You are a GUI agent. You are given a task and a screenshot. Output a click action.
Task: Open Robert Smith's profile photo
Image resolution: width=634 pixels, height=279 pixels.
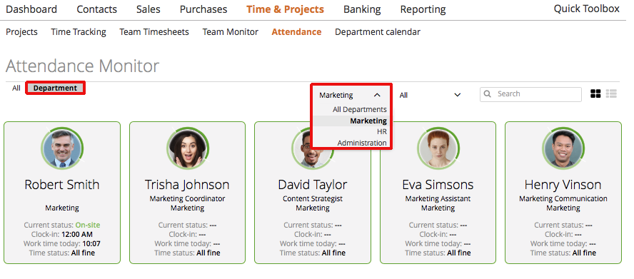pos(62,148)
